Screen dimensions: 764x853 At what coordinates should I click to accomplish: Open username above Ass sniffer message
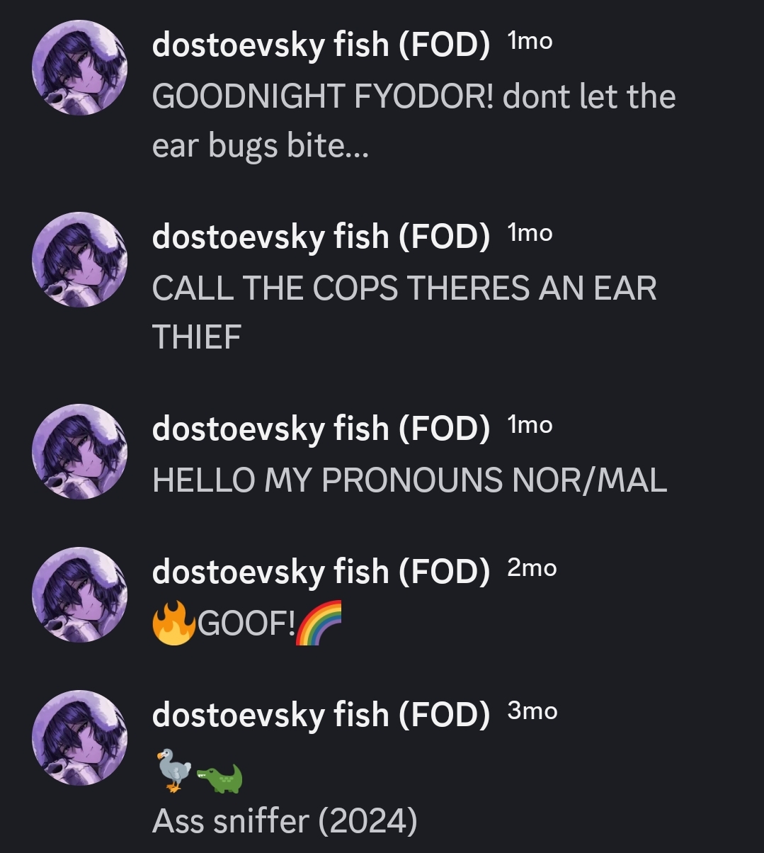(321, 716)
